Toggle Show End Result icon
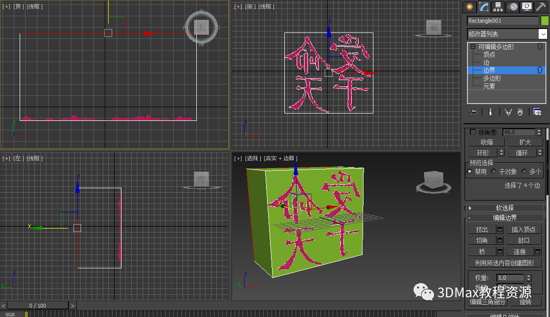 pos(490,112)
